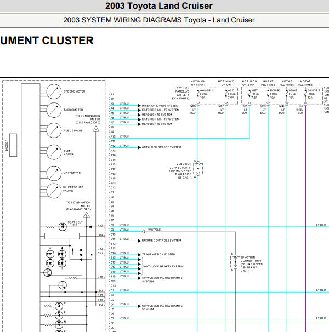This screenshot has width=329, height=332.
Task: Click the arrow pointing to Transmission System
Action: coord(139,255)
